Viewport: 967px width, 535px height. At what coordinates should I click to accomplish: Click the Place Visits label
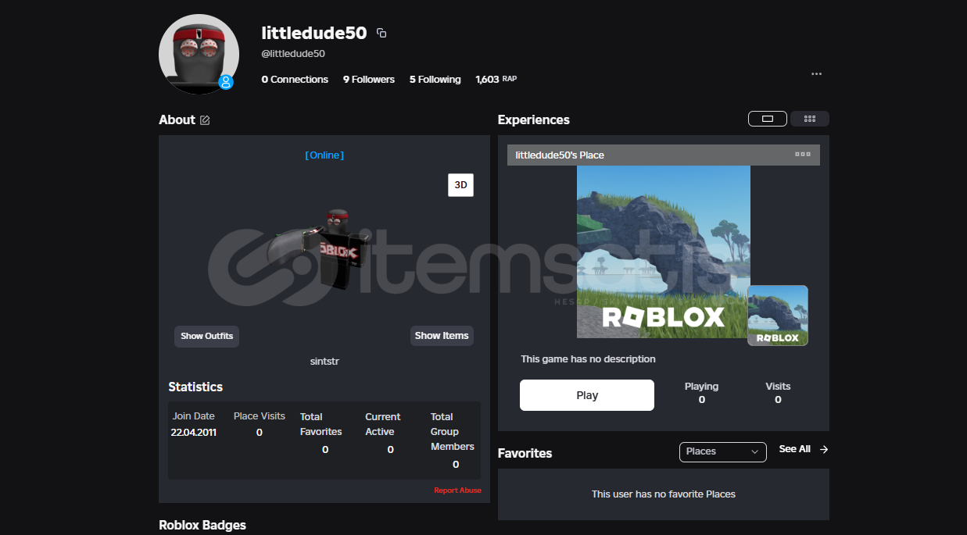click(x=260, y=416)
